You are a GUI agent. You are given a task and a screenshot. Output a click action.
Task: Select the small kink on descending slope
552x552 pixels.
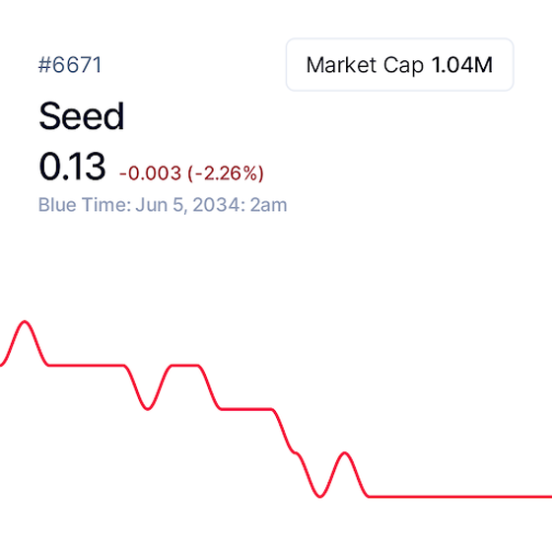point(296,452)
